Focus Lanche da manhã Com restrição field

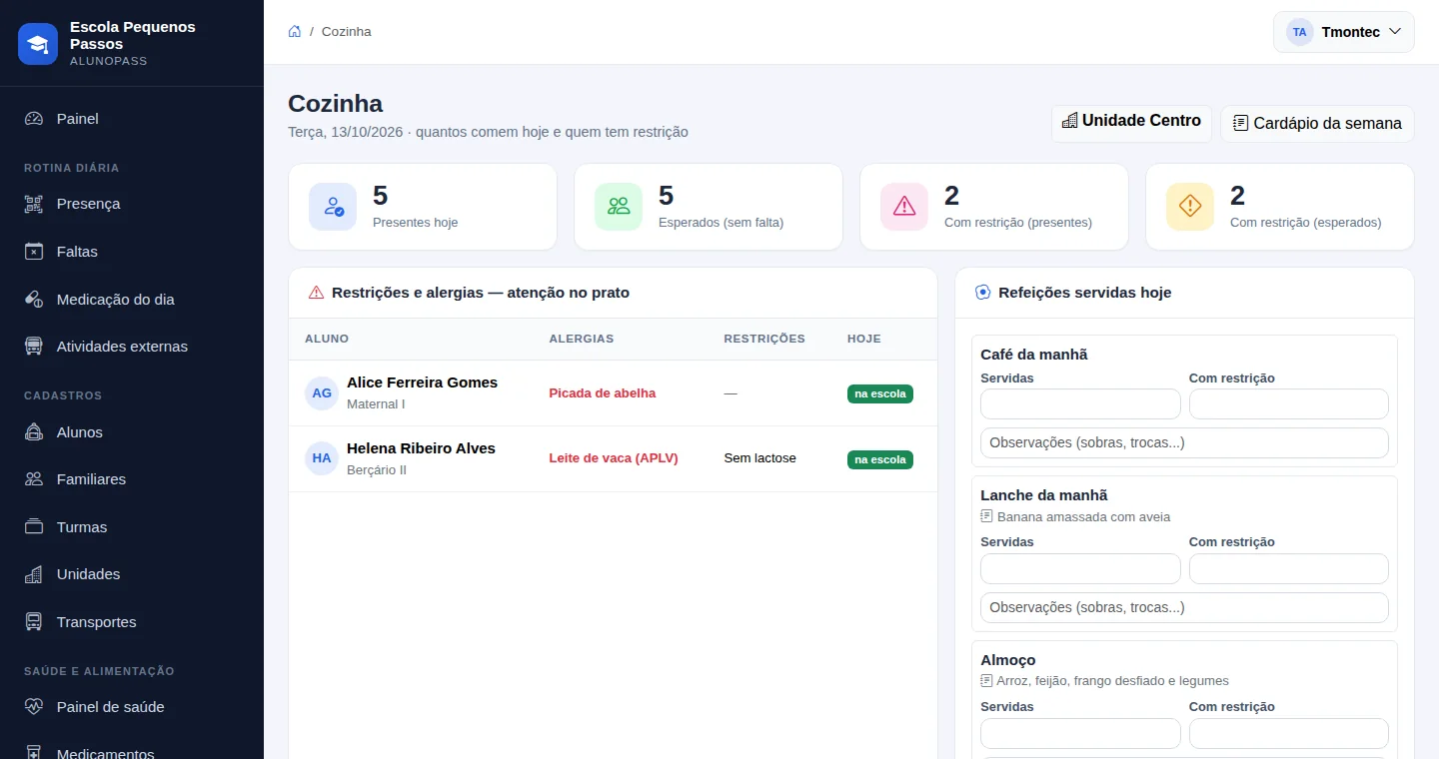1289,569
